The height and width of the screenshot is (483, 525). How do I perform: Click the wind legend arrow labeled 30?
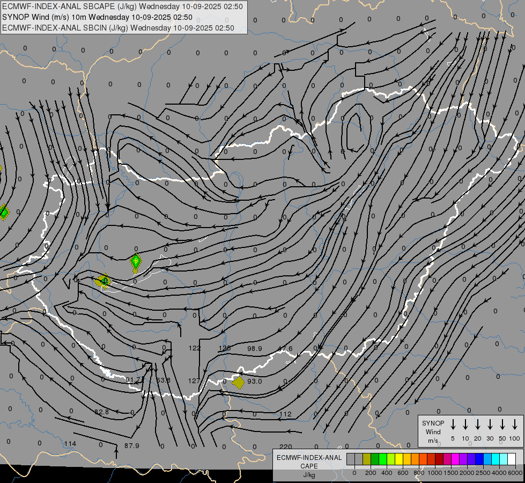tap(490, 424)
